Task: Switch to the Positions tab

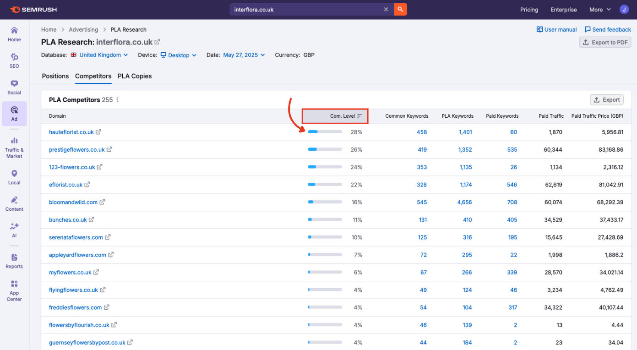Action: click(55, 76)
